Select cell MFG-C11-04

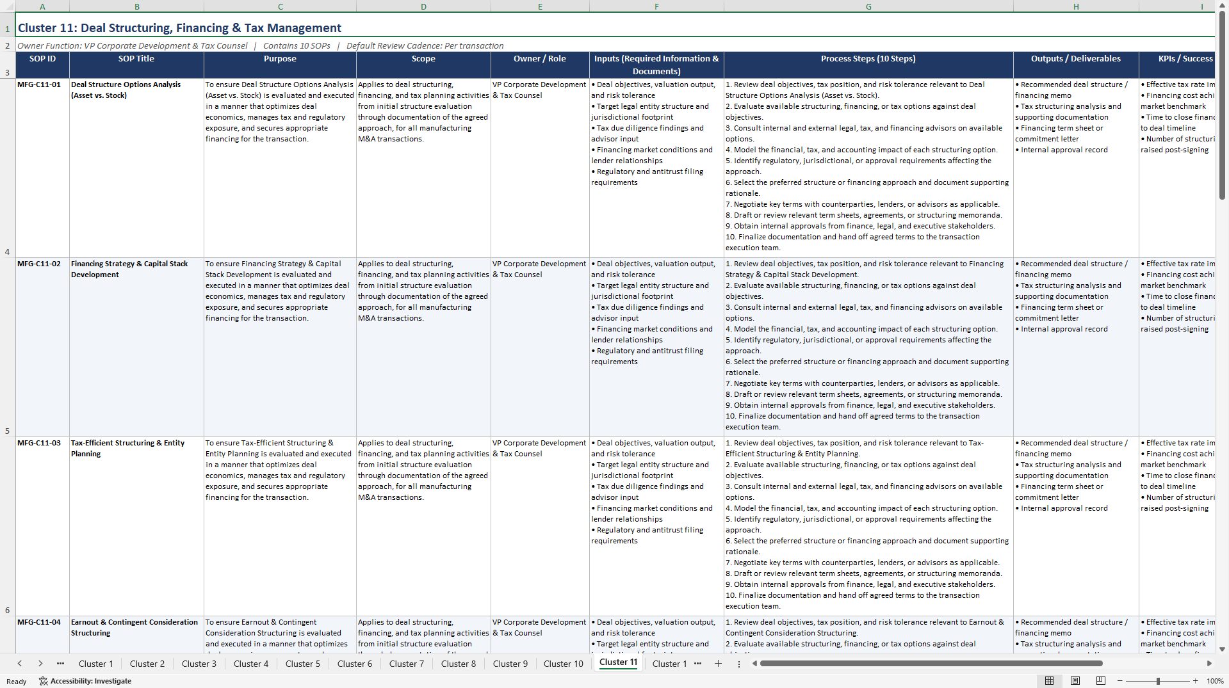(x=42, y=635)
